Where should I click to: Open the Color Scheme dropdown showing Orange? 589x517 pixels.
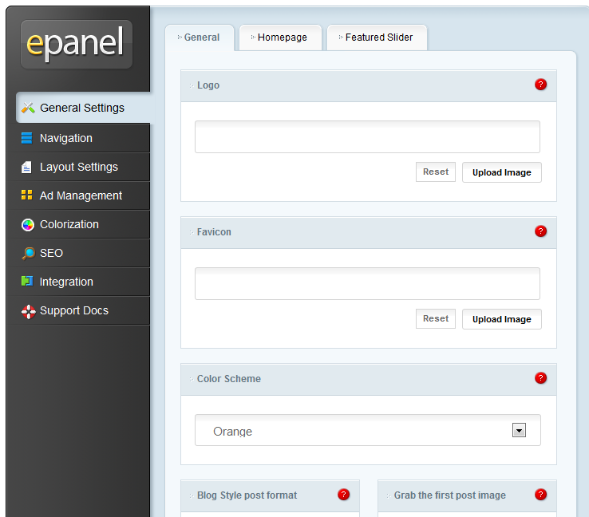point(368,430)
